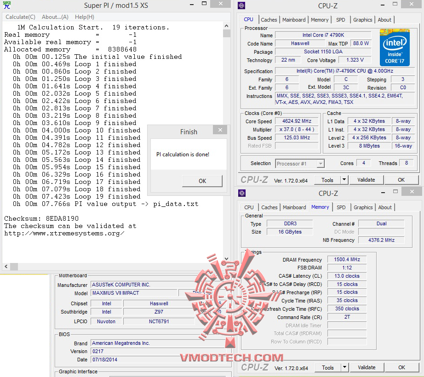Screen dimensions: 424x377
Task: Click OK button in bottom CPU-Z window
Action: click(x=401, y=367)
